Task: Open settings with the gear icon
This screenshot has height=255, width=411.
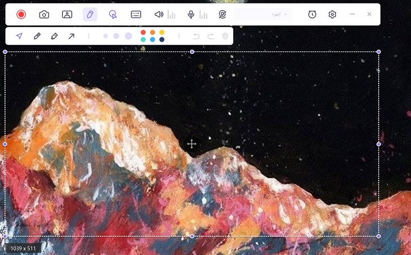Action: (x=332, y=14)
